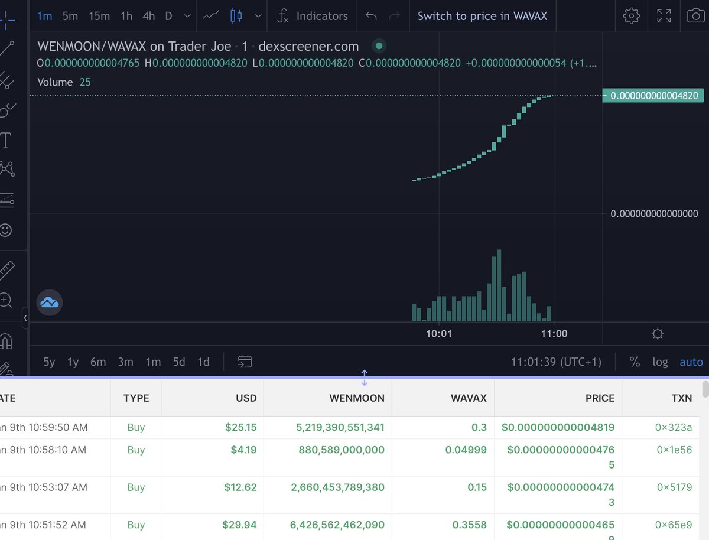Open the go to date icon
This screenshot has width=709, height=540.
click(245, 361)
